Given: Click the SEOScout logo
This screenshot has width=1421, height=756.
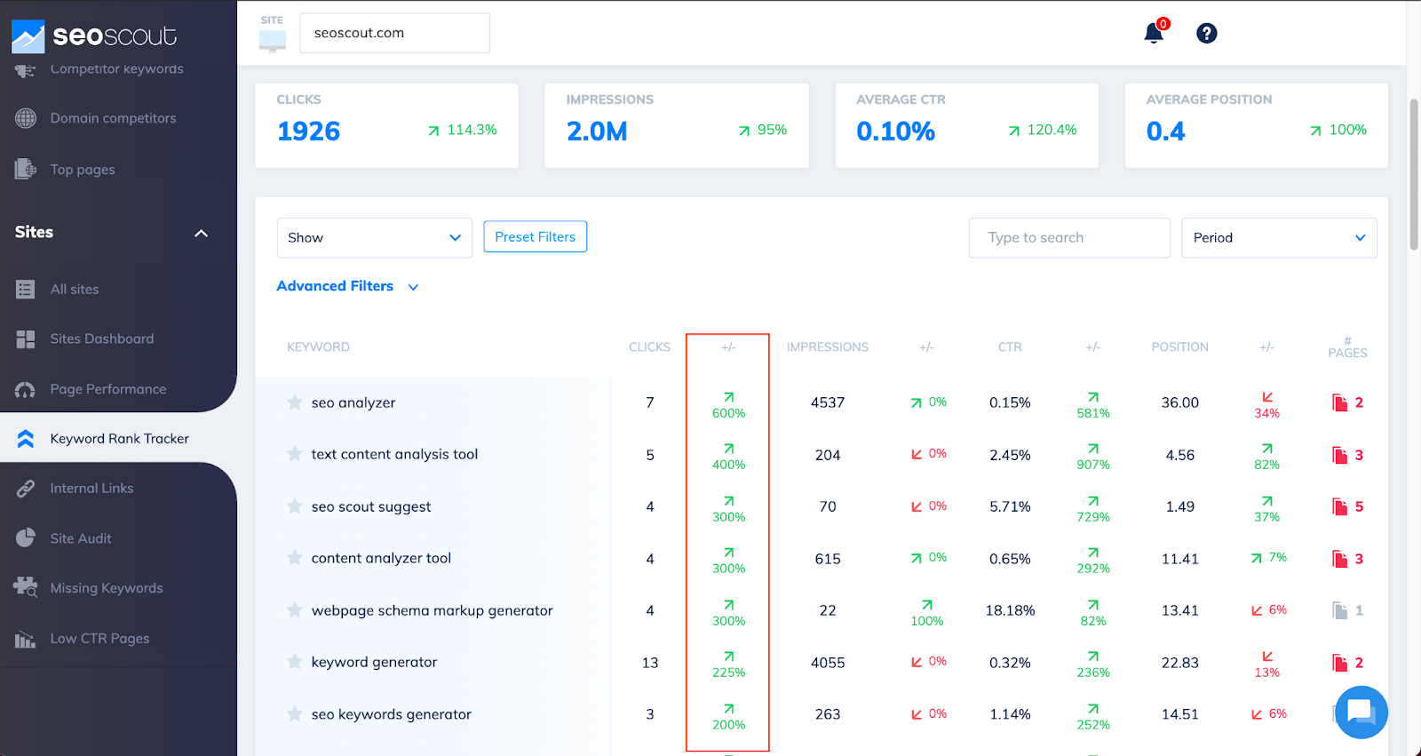Looking at the screenshot, I should (94, 36).
